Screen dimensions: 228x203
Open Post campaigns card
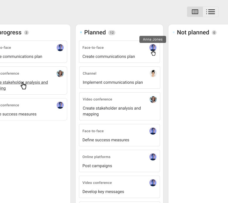pyautogui.click(x=97, y=166)
